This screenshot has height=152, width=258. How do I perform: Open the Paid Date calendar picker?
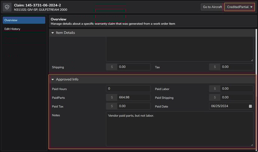(250, 106)
